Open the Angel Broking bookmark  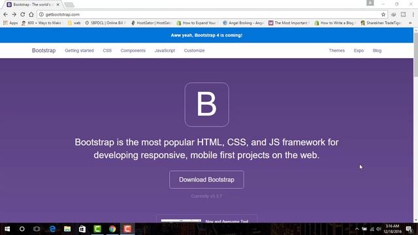click(x=243, y=23)
